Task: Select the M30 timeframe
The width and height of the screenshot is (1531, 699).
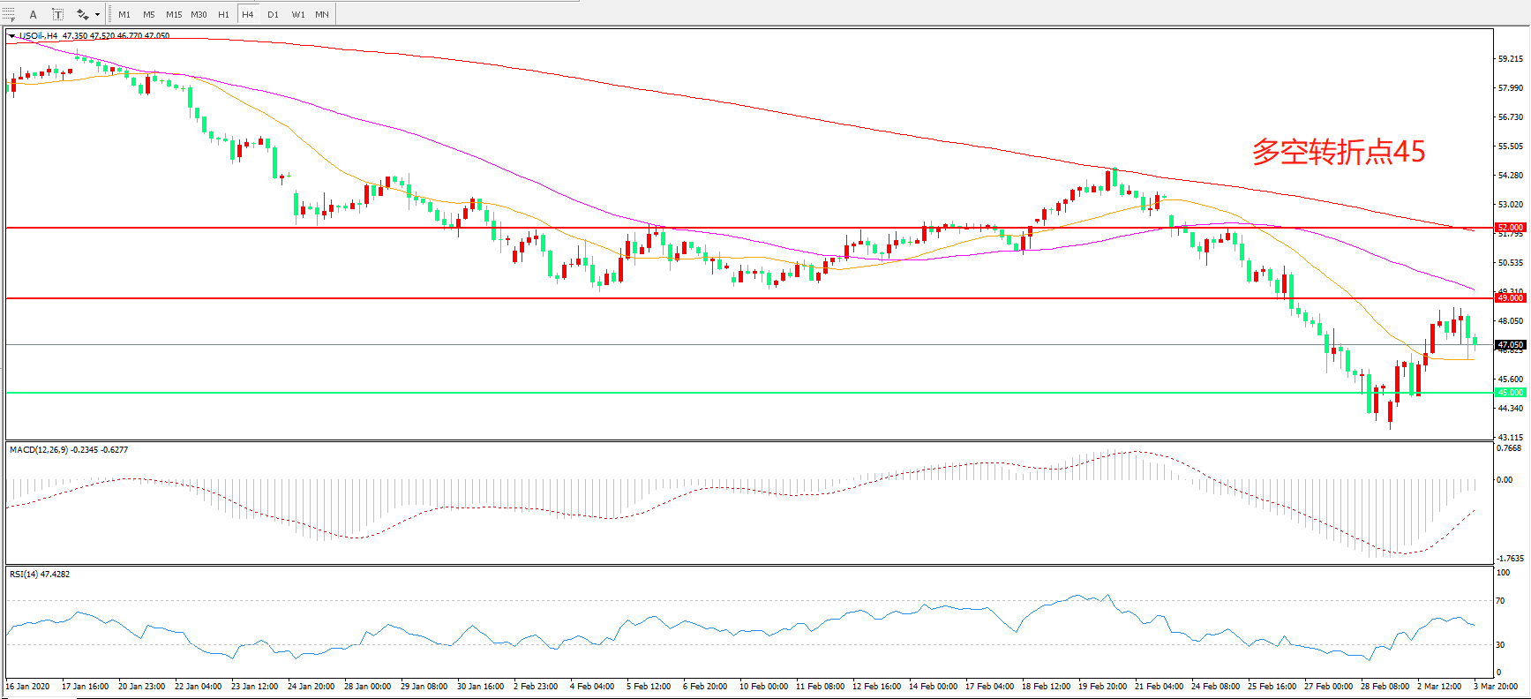Action: tap(199, 14)
